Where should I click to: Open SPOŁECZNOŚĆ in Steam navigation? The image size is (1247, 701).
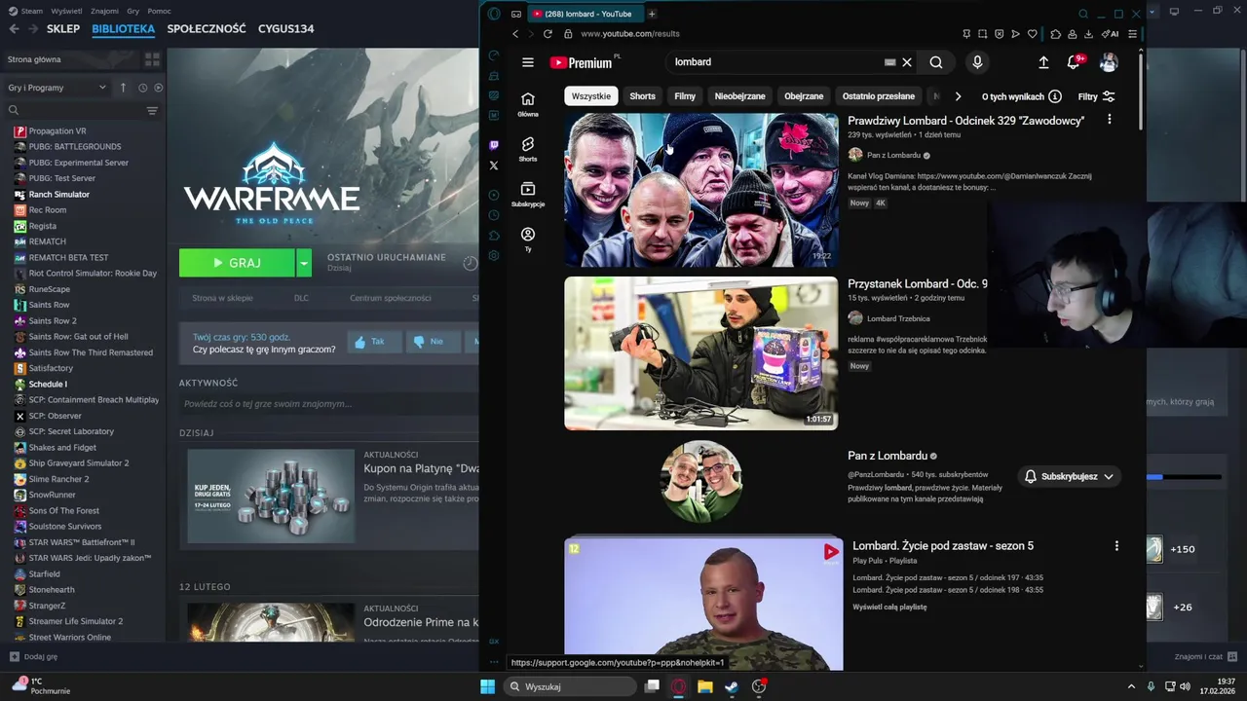pyautogui.click(x=207, y=29)
